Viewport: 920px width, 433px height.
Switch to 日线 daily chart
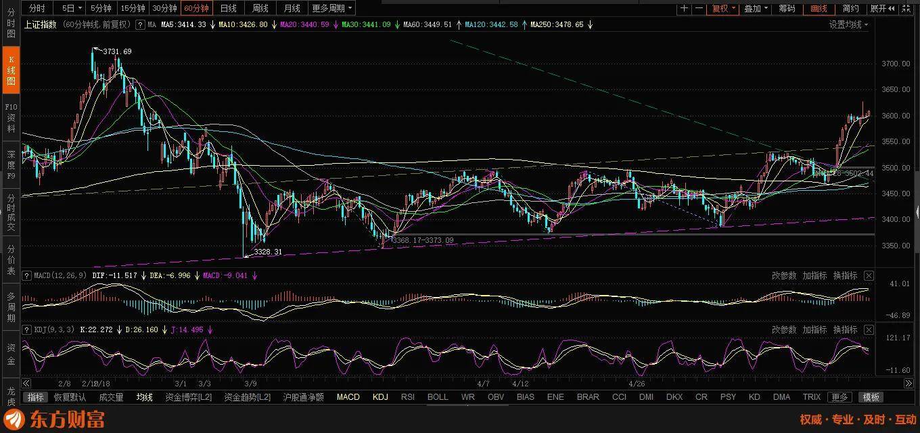229,8
